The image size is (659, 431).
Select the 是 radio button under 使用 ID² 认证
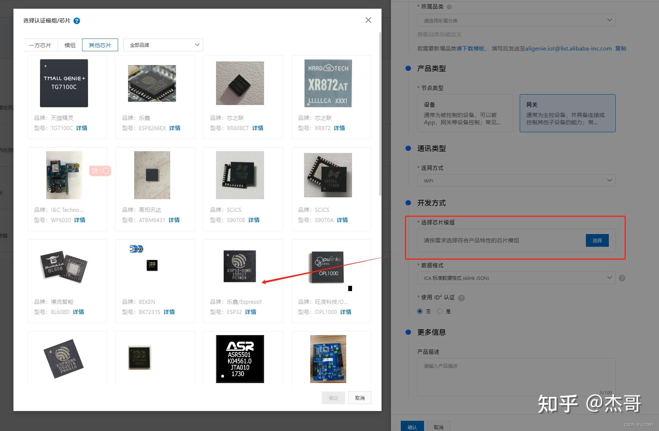click(440, 311)
